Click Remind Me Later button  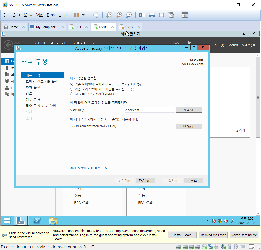[213, 235]
